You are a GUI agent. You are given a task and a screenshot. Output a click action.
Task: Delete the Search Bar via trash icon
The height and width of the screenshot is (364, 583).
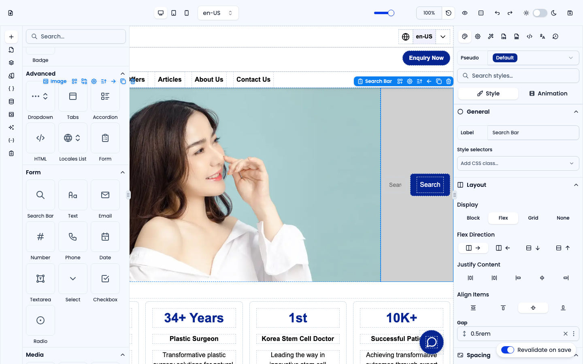pyautogui.click(x=449, y=81)
